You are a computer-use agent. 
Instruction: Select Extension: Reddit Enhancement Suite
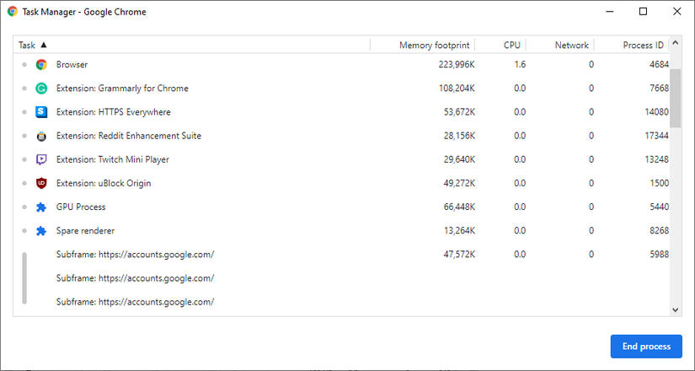click(341, 136)
